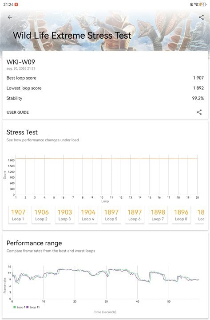
Task: Select the Loop 8 score card 1896
Action: pyautogui.click(x=181, y=215)
